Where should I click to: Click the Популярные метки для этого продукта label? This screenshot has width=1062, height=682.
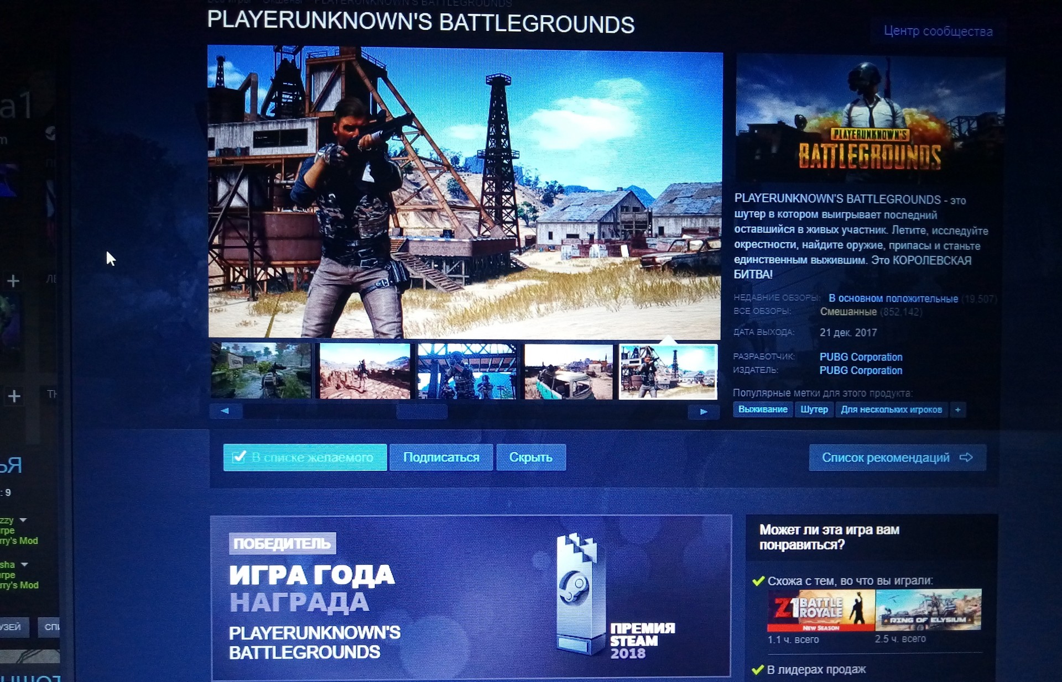tap(822, 393)
